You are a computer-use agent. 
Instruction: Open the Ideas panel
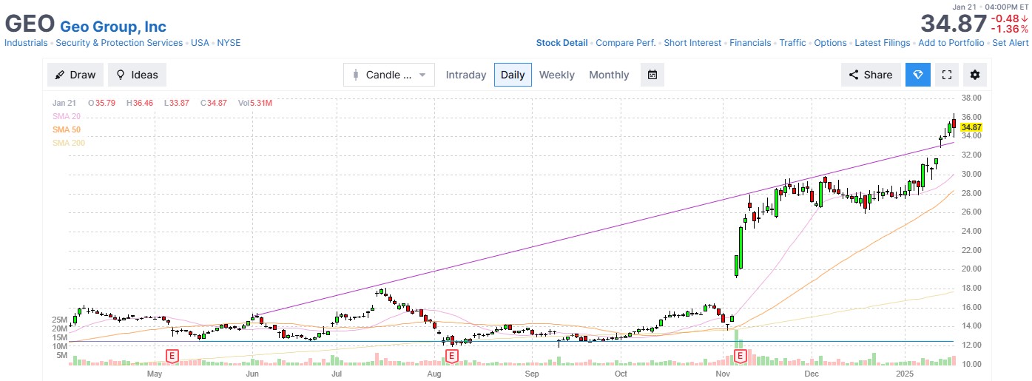[137, 75]
